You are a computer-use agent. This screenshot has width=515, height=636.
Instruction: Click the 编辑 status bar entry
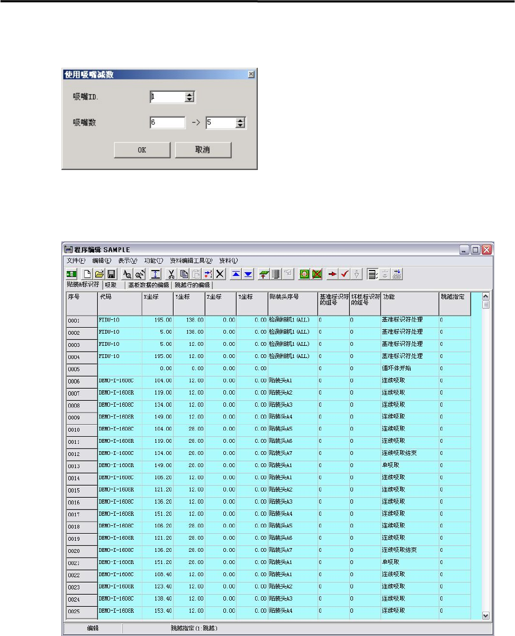(93, 628)
